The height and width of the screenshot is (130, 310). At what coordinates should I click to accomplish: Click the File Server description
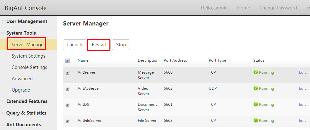coord(147,120)
